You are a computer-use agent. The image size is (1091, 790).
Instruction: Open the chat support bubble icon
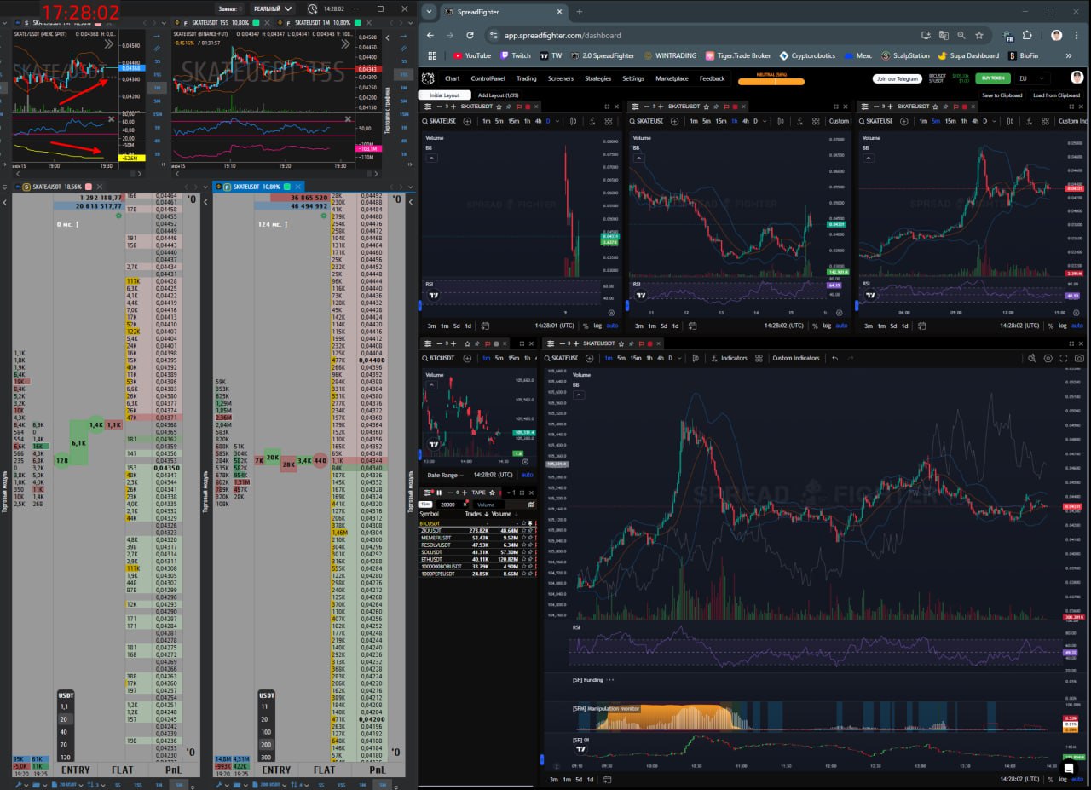(1069, 767)
